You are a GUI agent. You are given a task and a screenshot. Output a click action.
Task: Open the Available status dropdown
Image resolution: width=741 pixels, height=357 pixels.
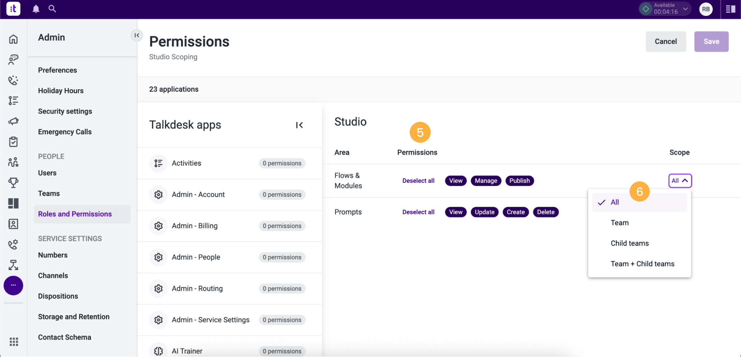click(665, 9)
